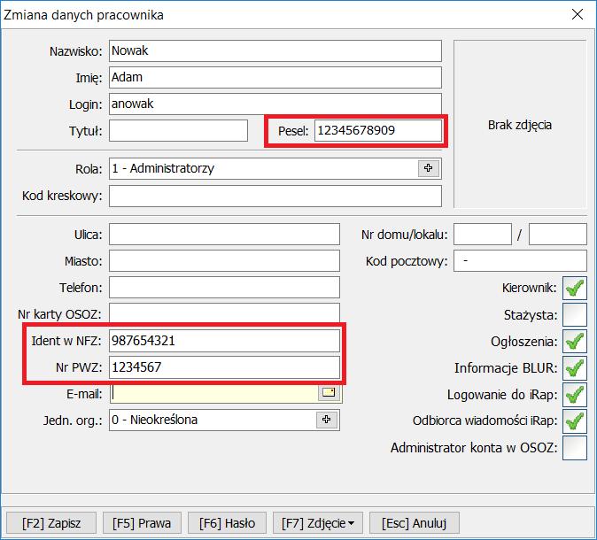Click the Brak zdjęcia photo placeholder
This screenshot has height=540, width=597.
[x=520, y=125]
